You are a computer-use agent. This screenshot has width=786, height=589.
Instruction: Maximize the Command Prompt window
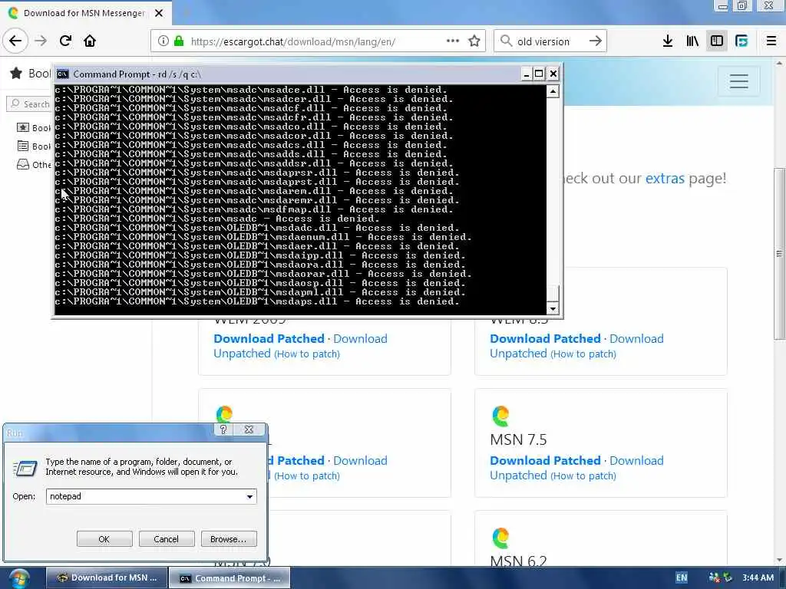539,74
